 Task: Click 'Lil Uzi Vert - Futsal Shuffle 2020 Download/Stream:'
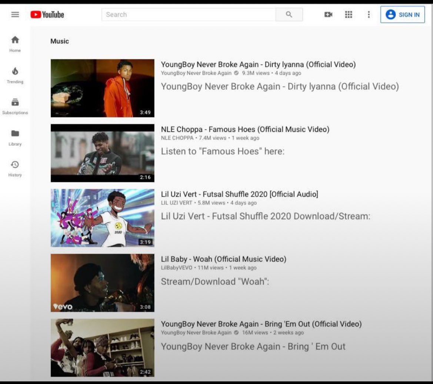coord(265,216)
